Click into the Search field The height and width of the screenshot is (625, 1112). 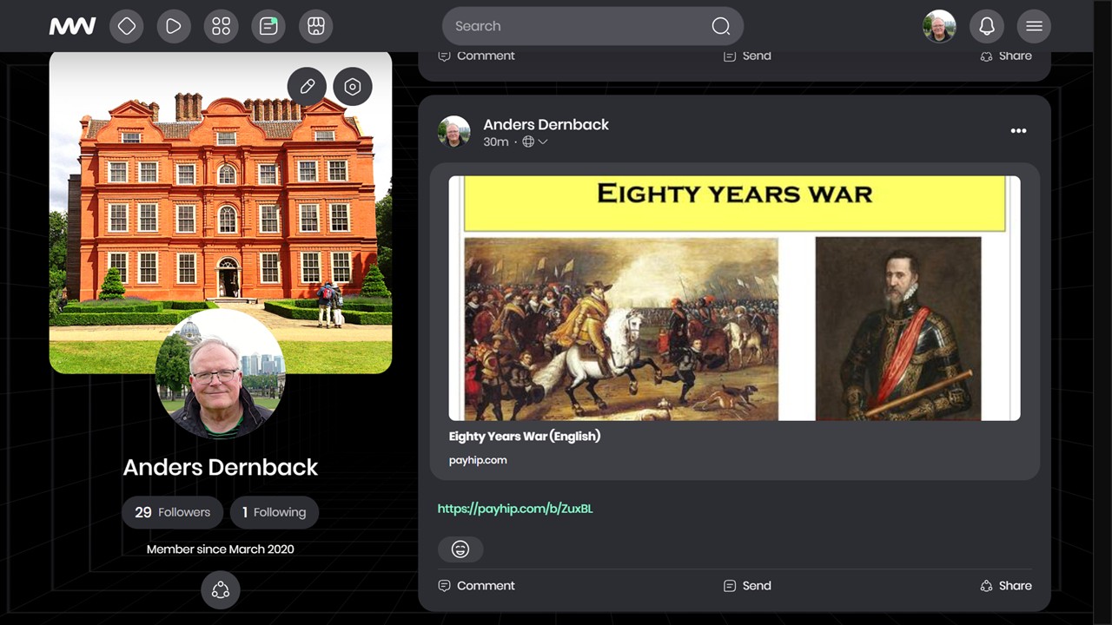(592, 26)
